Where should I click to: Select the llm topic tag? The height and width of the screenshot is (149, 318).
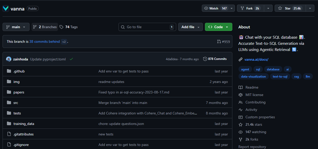click(308, 77)
